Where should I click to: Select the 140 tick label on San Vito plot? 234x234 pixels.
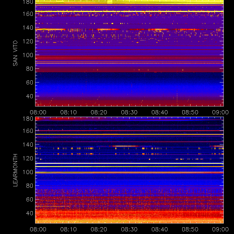28,27
